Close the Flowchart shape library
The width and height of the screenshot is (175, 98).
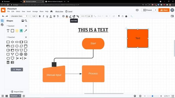(26, 37)
